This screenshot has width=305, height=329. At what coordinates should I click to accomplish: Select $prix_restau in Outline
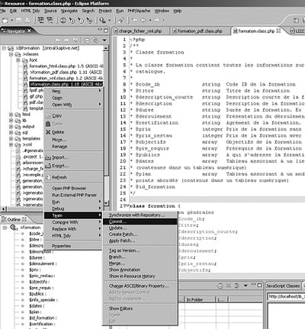click(42, 276)
